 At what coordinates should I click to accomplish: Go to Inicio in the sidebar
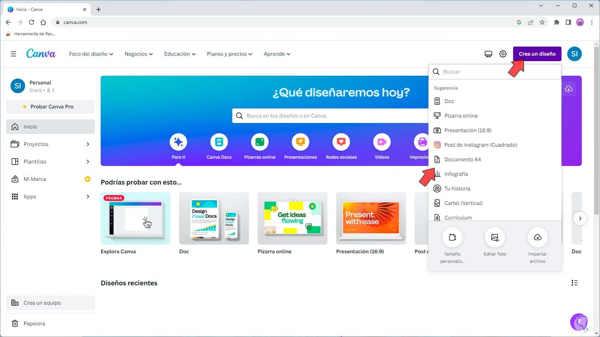[51, 127]
